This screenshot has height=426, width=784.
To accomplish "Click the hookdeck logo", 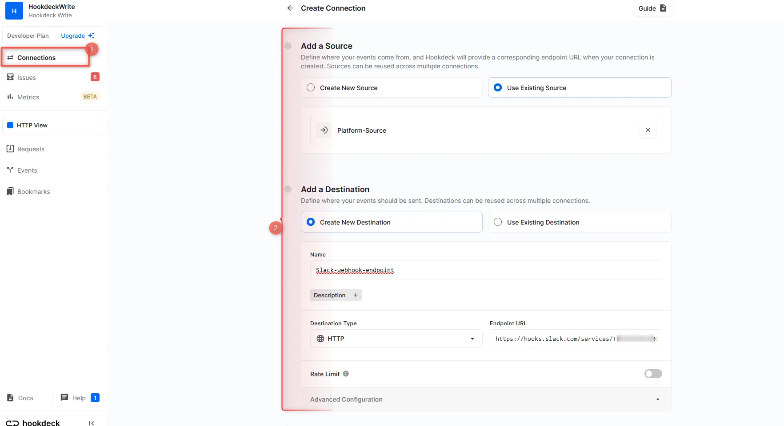I will pos(33,423).
